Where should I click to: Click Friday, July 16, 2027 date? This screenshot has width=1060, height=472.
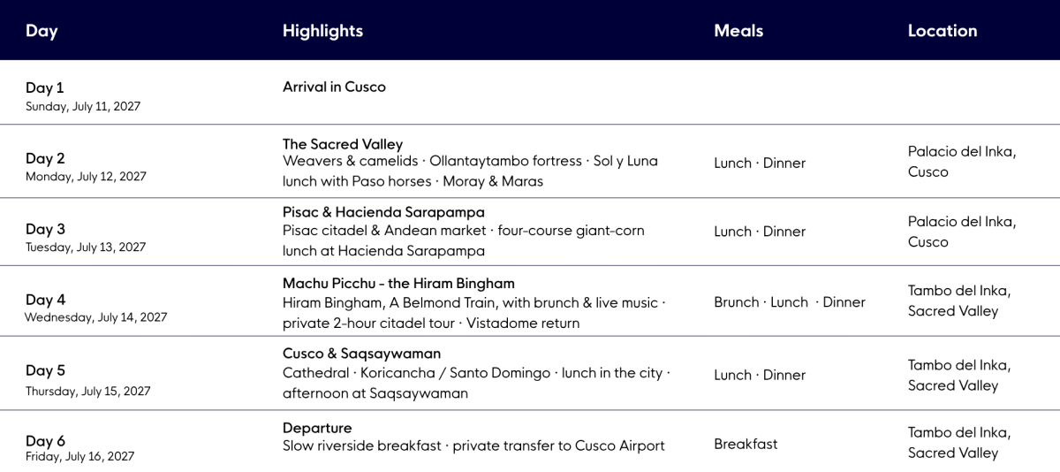tap(79, 457)
